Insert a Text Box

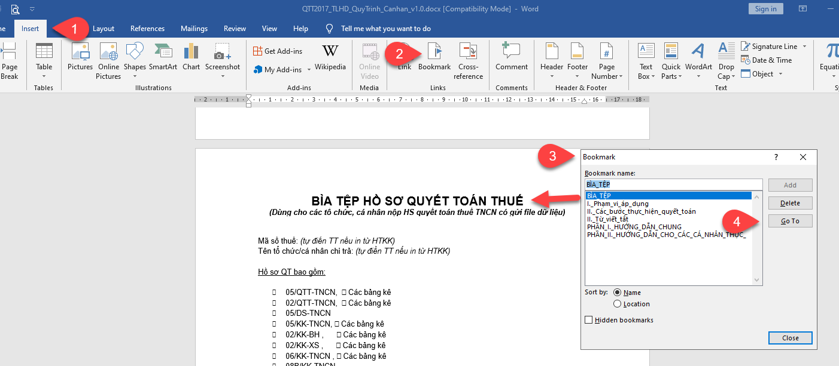point(646,60)
